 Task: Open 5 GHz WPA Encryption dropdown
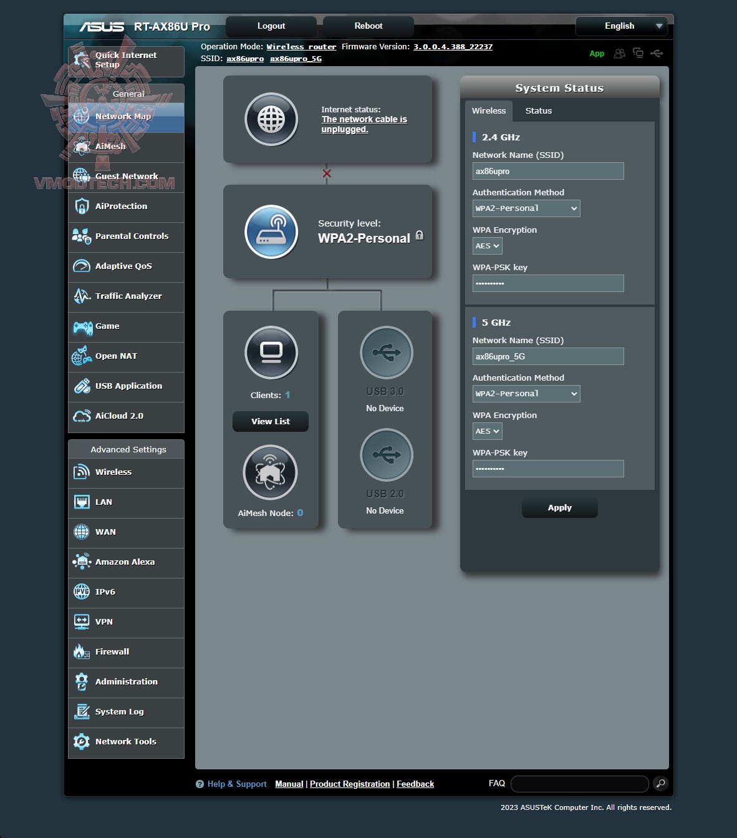(488, 431)
